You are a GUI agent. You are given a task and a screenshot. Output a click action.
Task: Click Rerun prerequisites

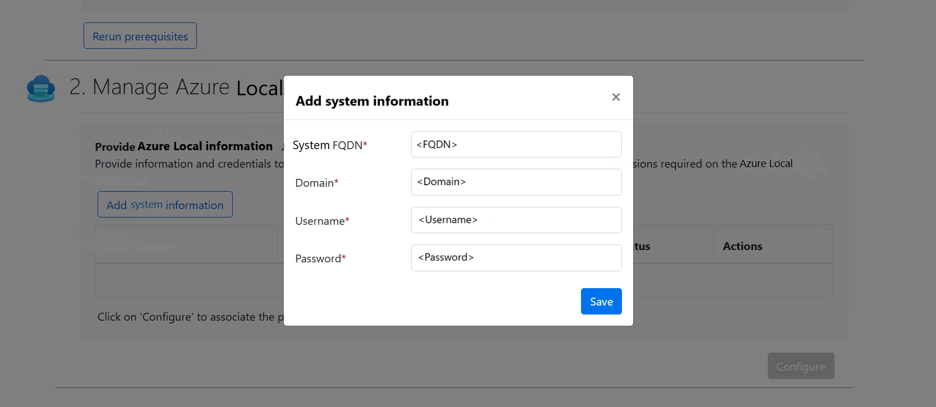(140, 35)
